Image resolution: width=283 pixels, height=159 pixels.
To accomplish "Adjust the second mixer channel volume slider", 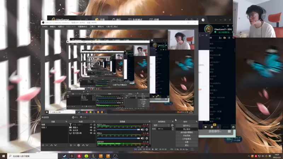I will (x=119, y=138).
